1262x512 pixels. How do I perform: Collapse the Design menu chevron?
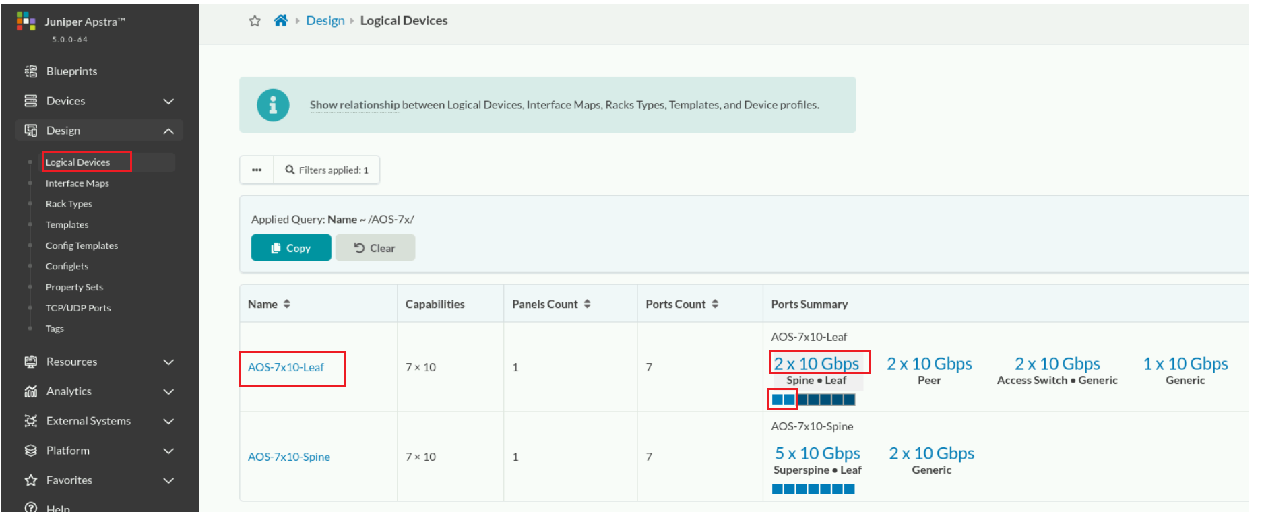click(168, 131)
